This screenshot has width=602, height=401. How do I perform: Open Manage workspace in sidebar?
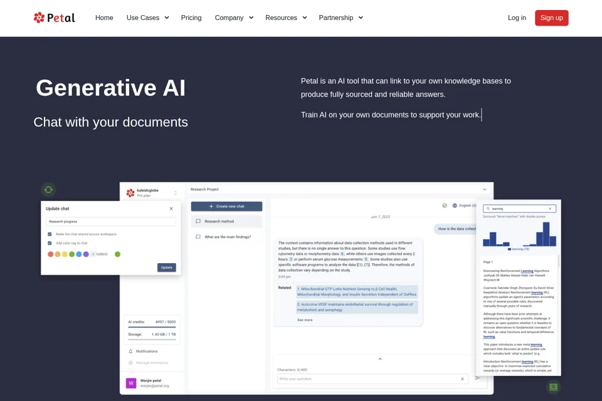point(152,363)
